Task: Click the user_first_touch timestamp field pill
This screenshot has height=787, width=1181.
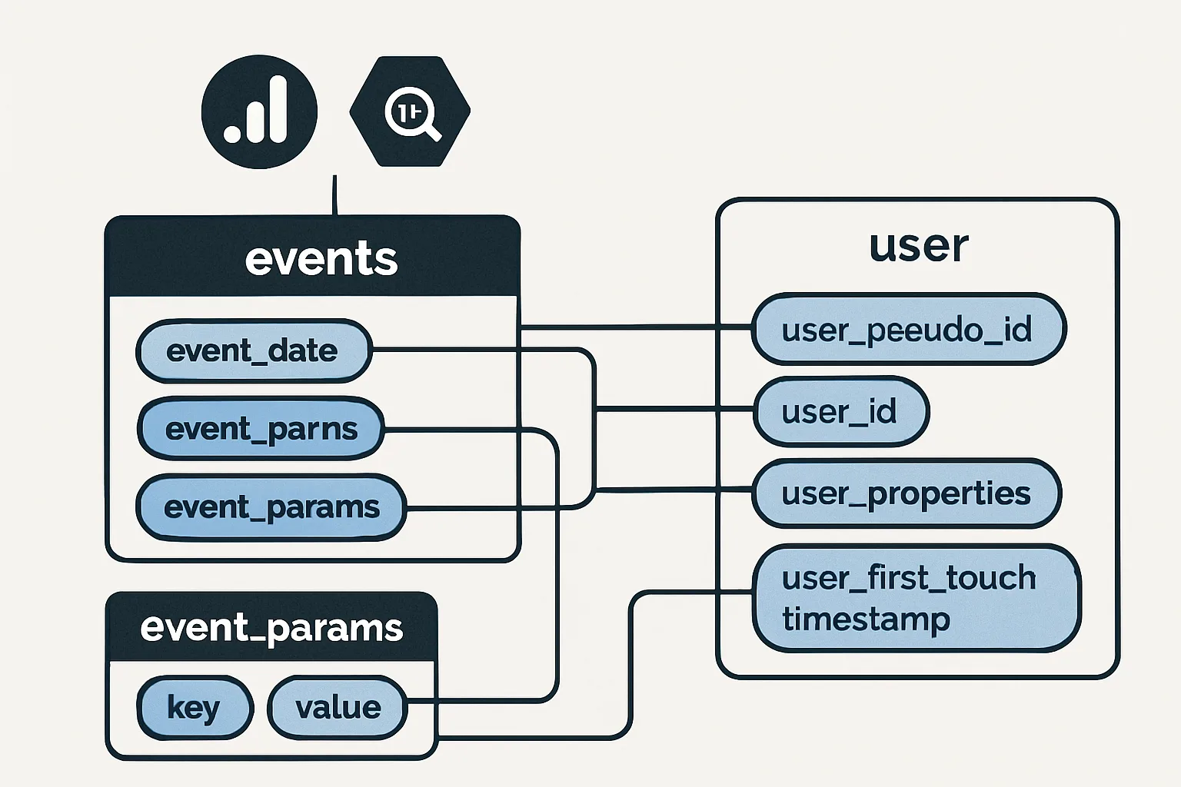Action: click(x=917, y=598)
